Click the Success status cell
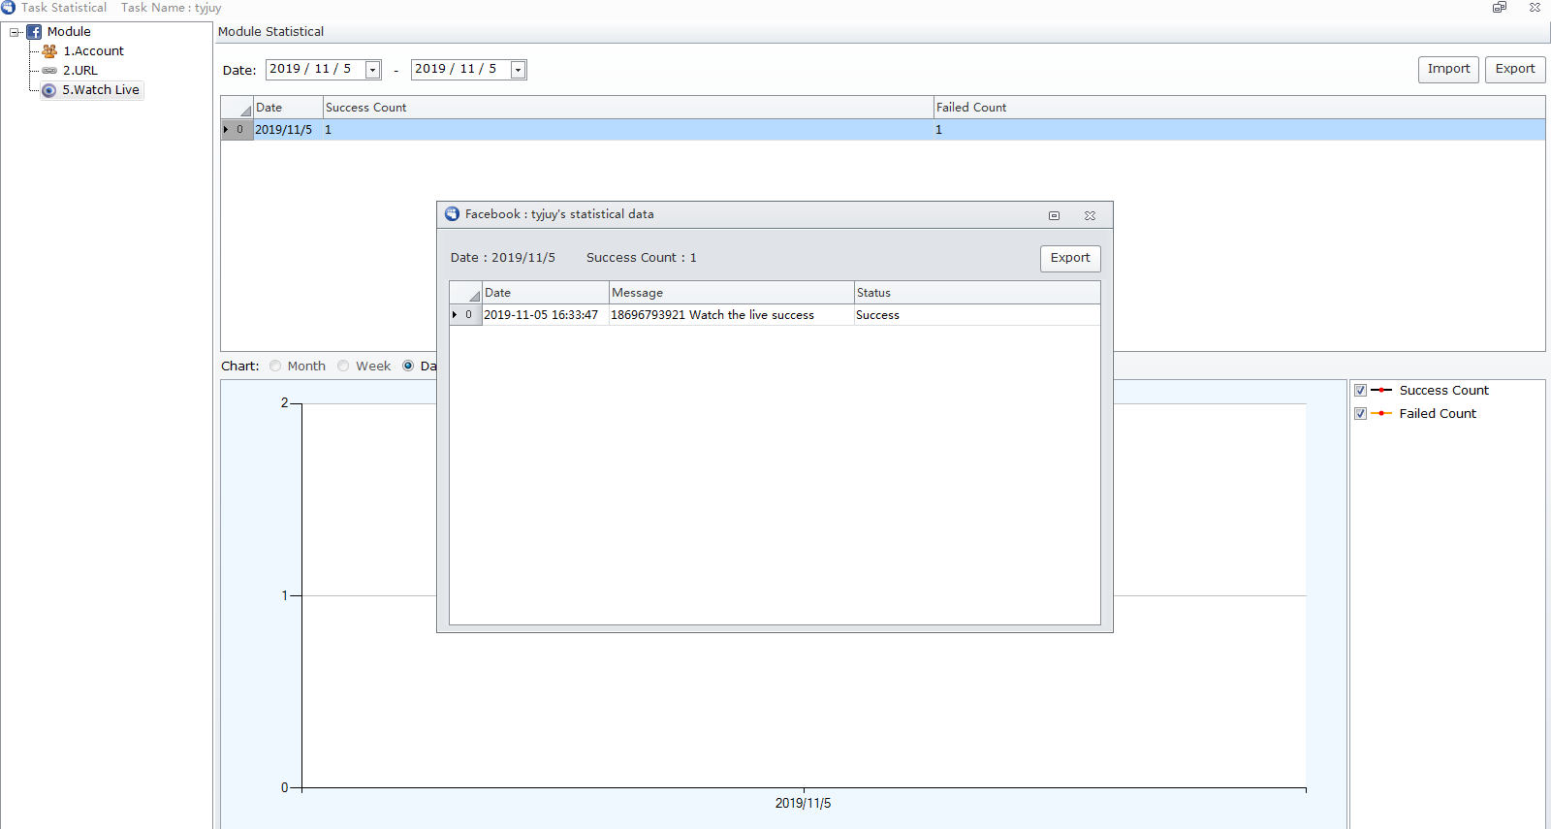The image size is (1551, 829). pyautogui.click(x=977, y=315)
